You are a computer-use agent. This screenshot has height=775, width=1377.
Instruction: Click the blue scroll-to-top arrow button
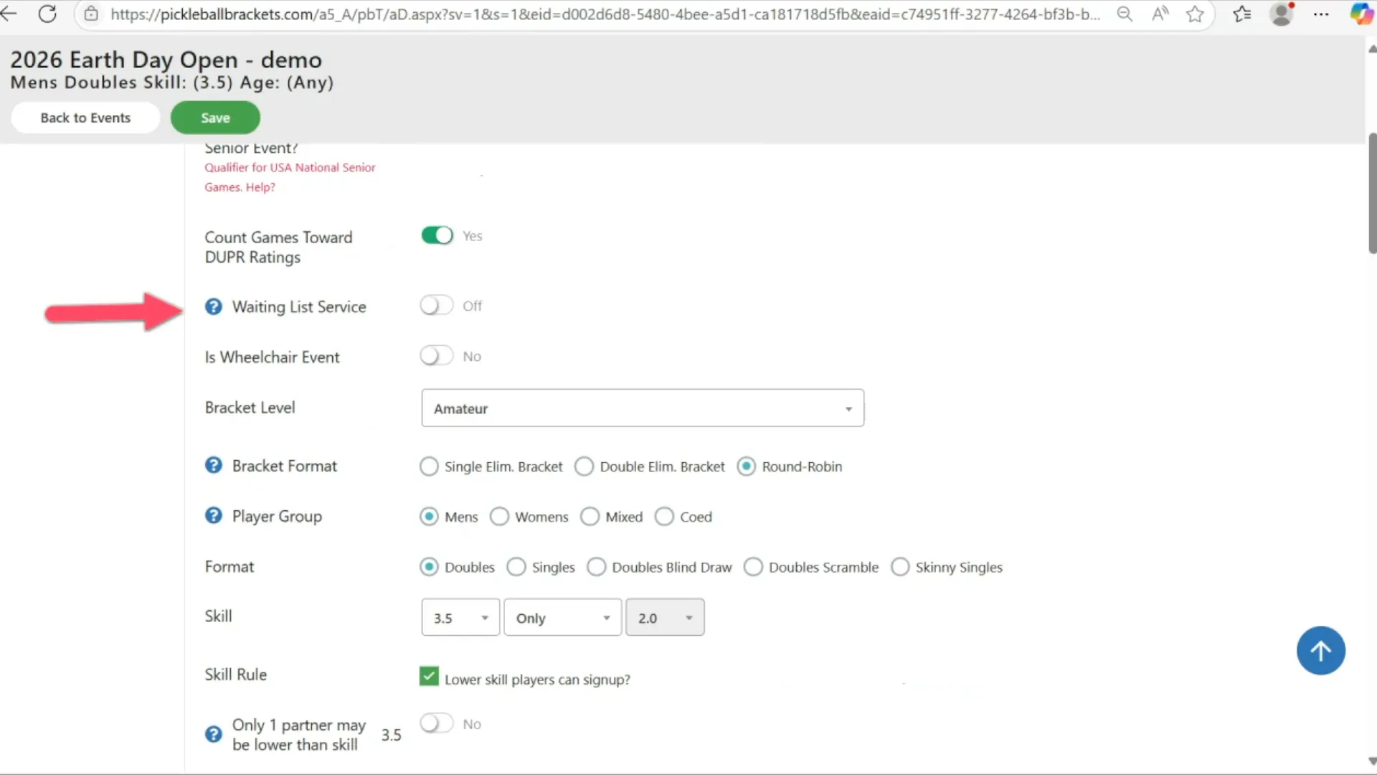[1320, 651]
